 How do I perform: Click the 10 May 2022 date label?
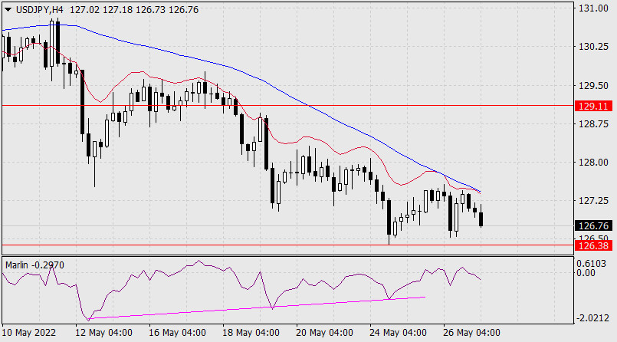click(x=29, y=333)
